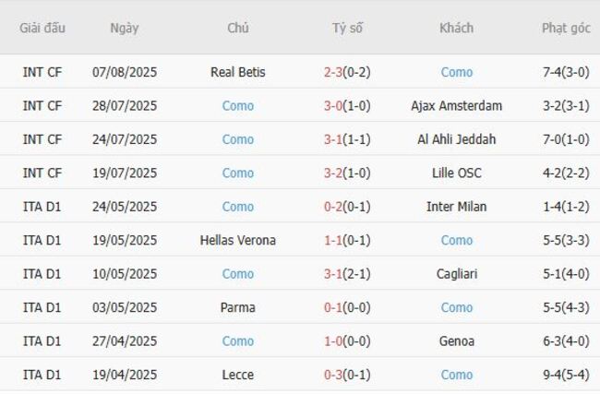Click the 3-2 score against Lille OSC
The width and height of the screenshot is (600, 394).
(x=333, y=173)
